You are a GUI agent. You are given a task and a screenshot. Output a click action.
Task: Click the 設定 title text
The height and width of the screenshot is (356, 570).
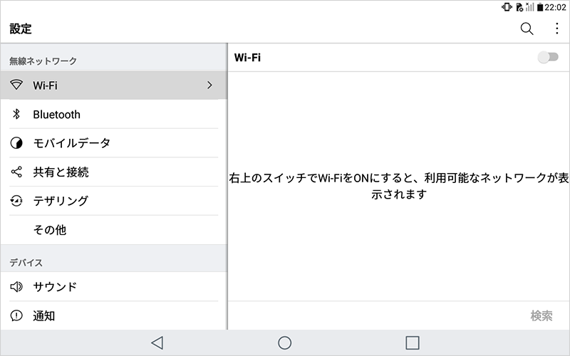[21, 28]
